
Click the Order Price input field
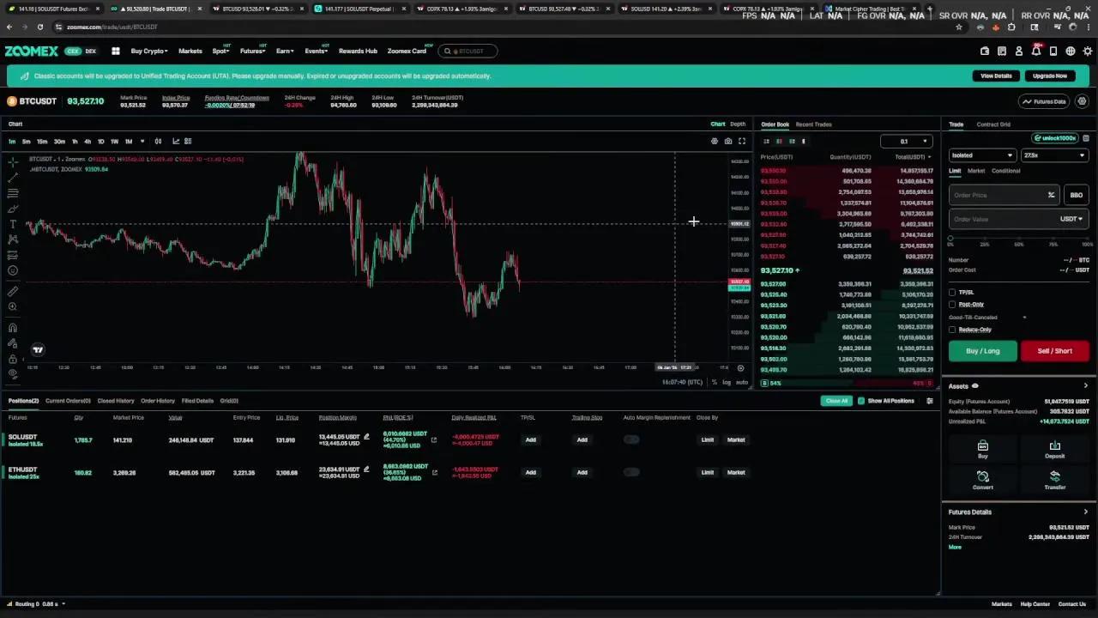pyautogui.click(x=1004, y=195)
